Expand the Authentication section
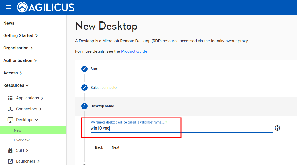The height and width of the screenshot is (165, 297). click(x=20, y=61)
